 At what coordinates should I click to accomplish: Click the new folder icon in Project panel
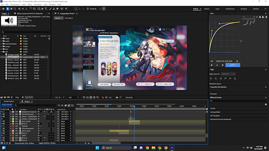(5, 97)
